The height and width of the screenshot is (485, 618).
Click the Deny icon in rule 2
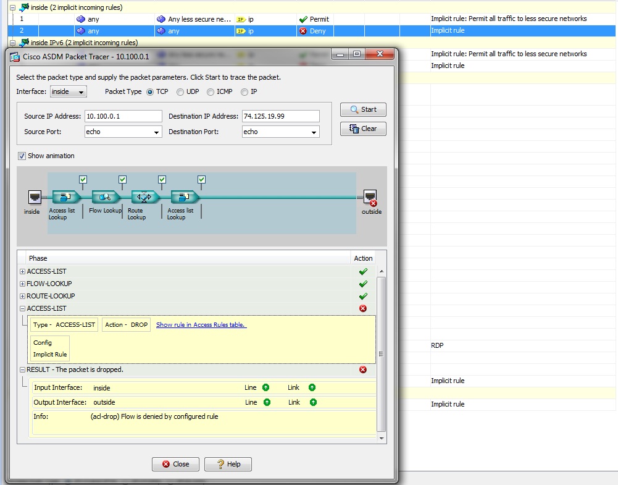coord(303,31)
